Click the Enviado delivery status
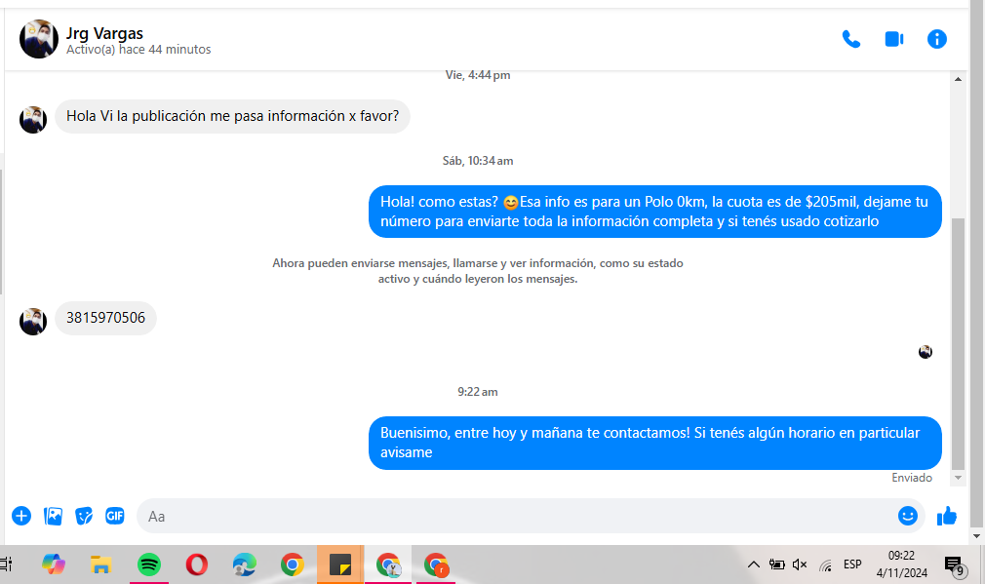Screen dimensions: 985x584 (912, 478)
